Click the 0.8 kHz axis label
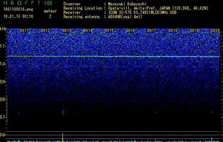This screenshot has width=223, height=142. click(x=3, y=99)
